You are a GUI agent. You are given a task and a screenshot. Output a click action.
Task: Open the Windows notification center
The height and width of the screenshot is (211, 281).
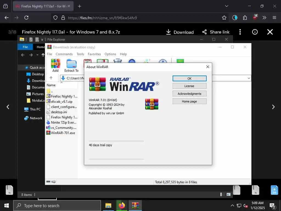272,206
